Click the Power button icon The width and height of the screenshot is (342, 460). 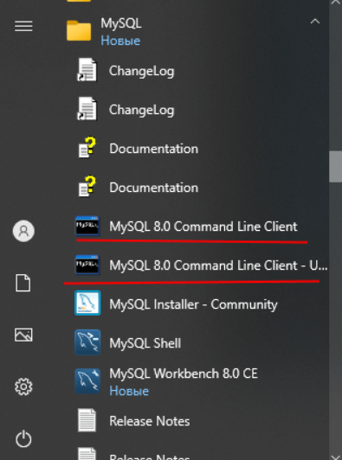[23, 439]
